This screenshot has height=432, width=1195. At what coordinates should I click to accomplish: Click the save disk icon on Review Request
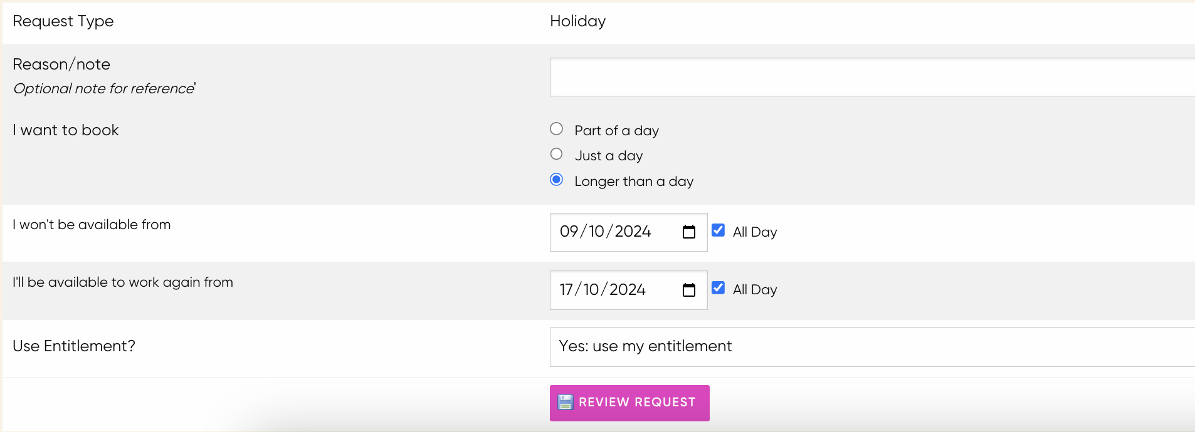(x=565, y=402)
